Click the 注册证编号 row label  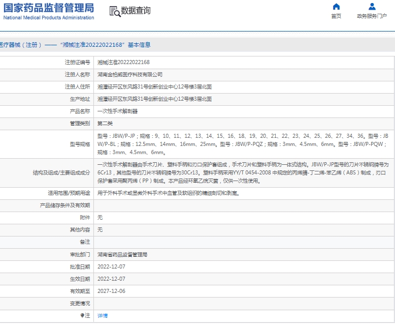coord(77,63)
